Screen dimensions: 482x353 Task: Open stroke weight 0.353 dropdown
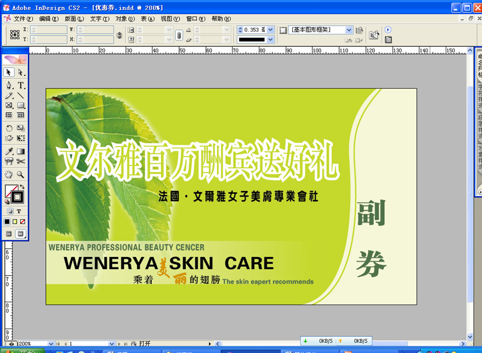[x=271, y=30]
